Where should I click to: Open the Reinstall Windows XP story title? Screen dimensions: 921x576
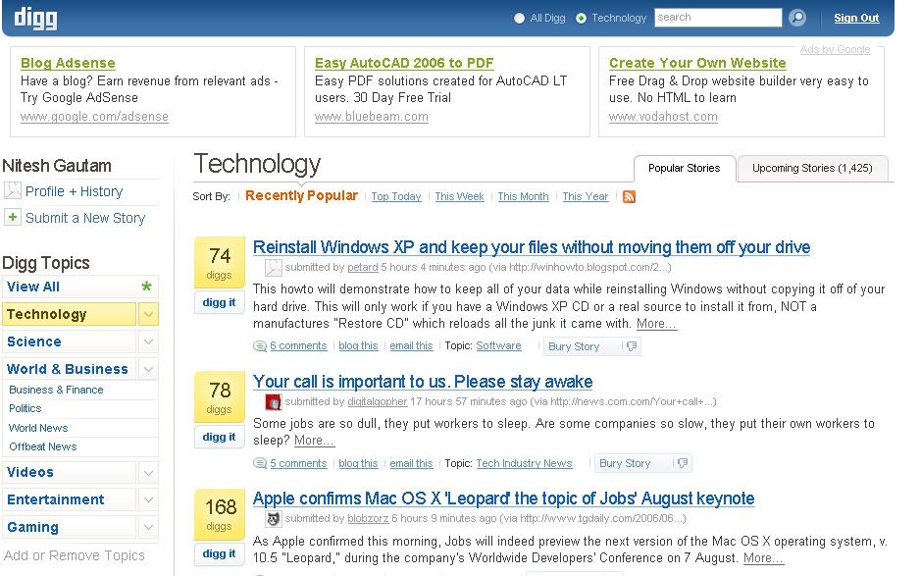[532, 247]
